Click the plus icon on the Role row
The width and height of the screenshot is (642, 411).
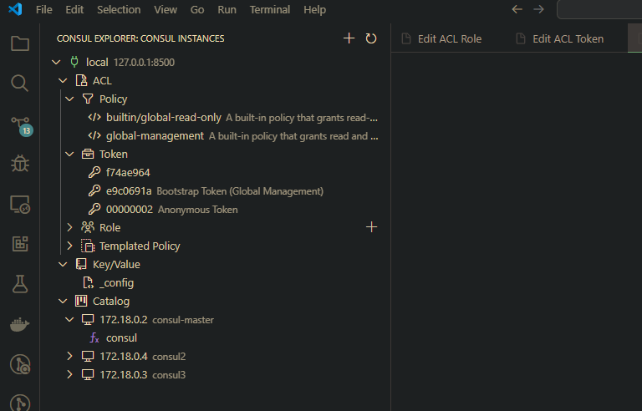click(x=371, y=227)
